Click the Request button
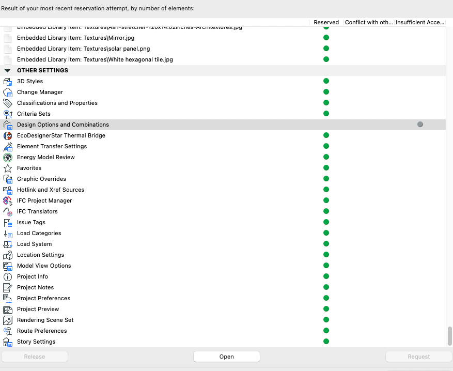 point(418,357)
